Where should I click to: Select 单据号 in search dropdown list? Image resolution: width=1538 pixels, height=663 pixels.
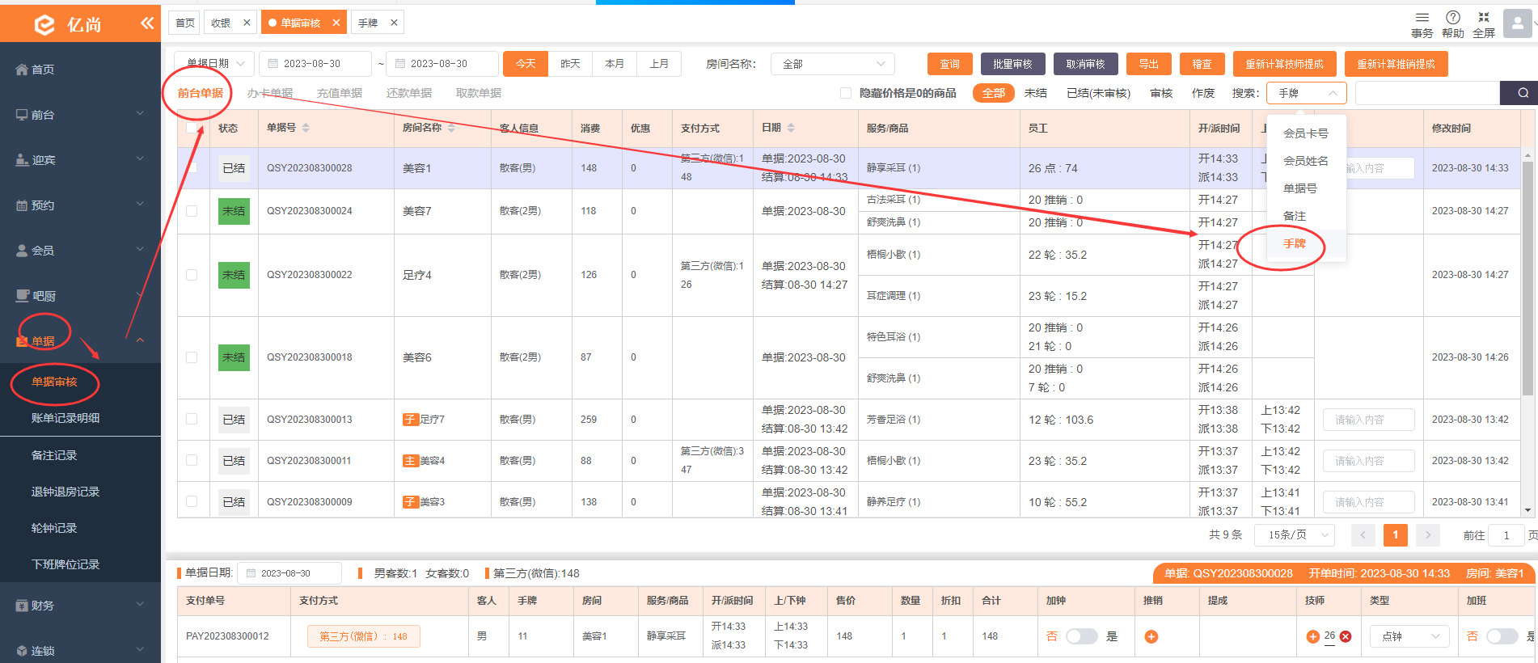1306,188
